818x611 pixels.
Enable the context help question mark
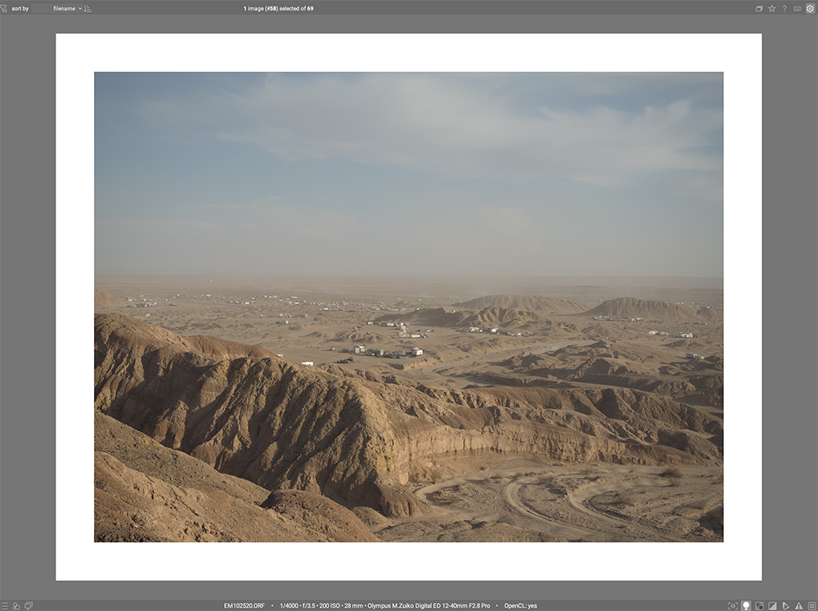[784, 8]
